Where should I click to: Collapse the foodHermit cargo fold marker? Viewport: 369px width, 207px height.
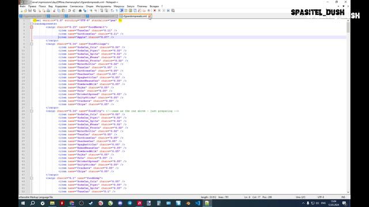pos(32,27)
